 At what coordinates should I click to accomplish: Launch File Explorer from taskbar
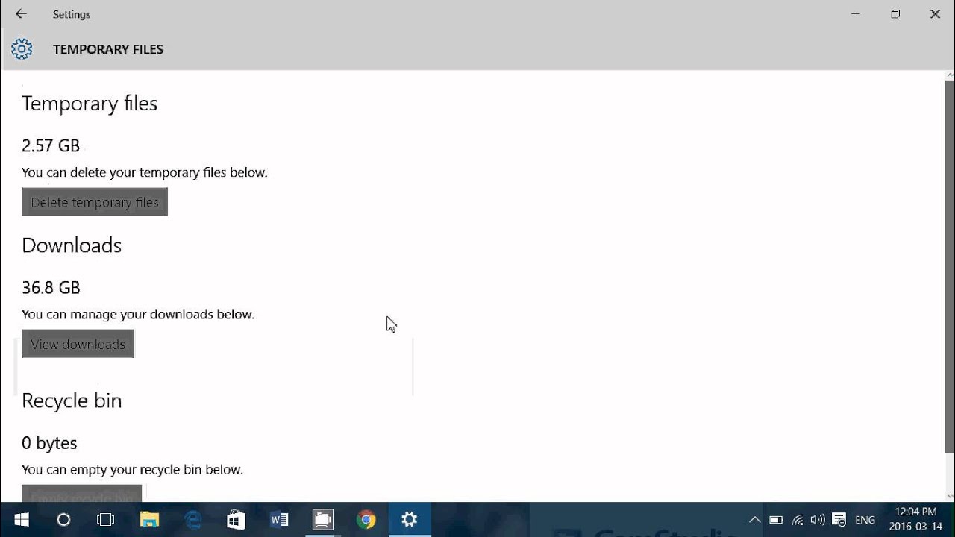coord(149,520)
